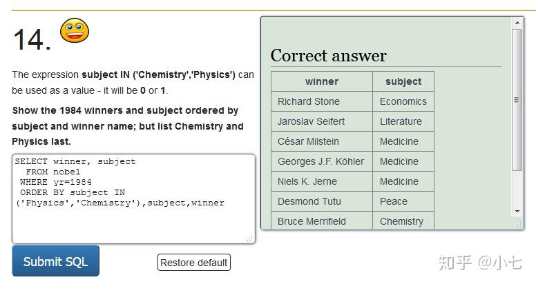Select the Jaroslav Seifert row cell
This screenshot has width=536, height=284.
pyautogui.click(x=311, y=121)
